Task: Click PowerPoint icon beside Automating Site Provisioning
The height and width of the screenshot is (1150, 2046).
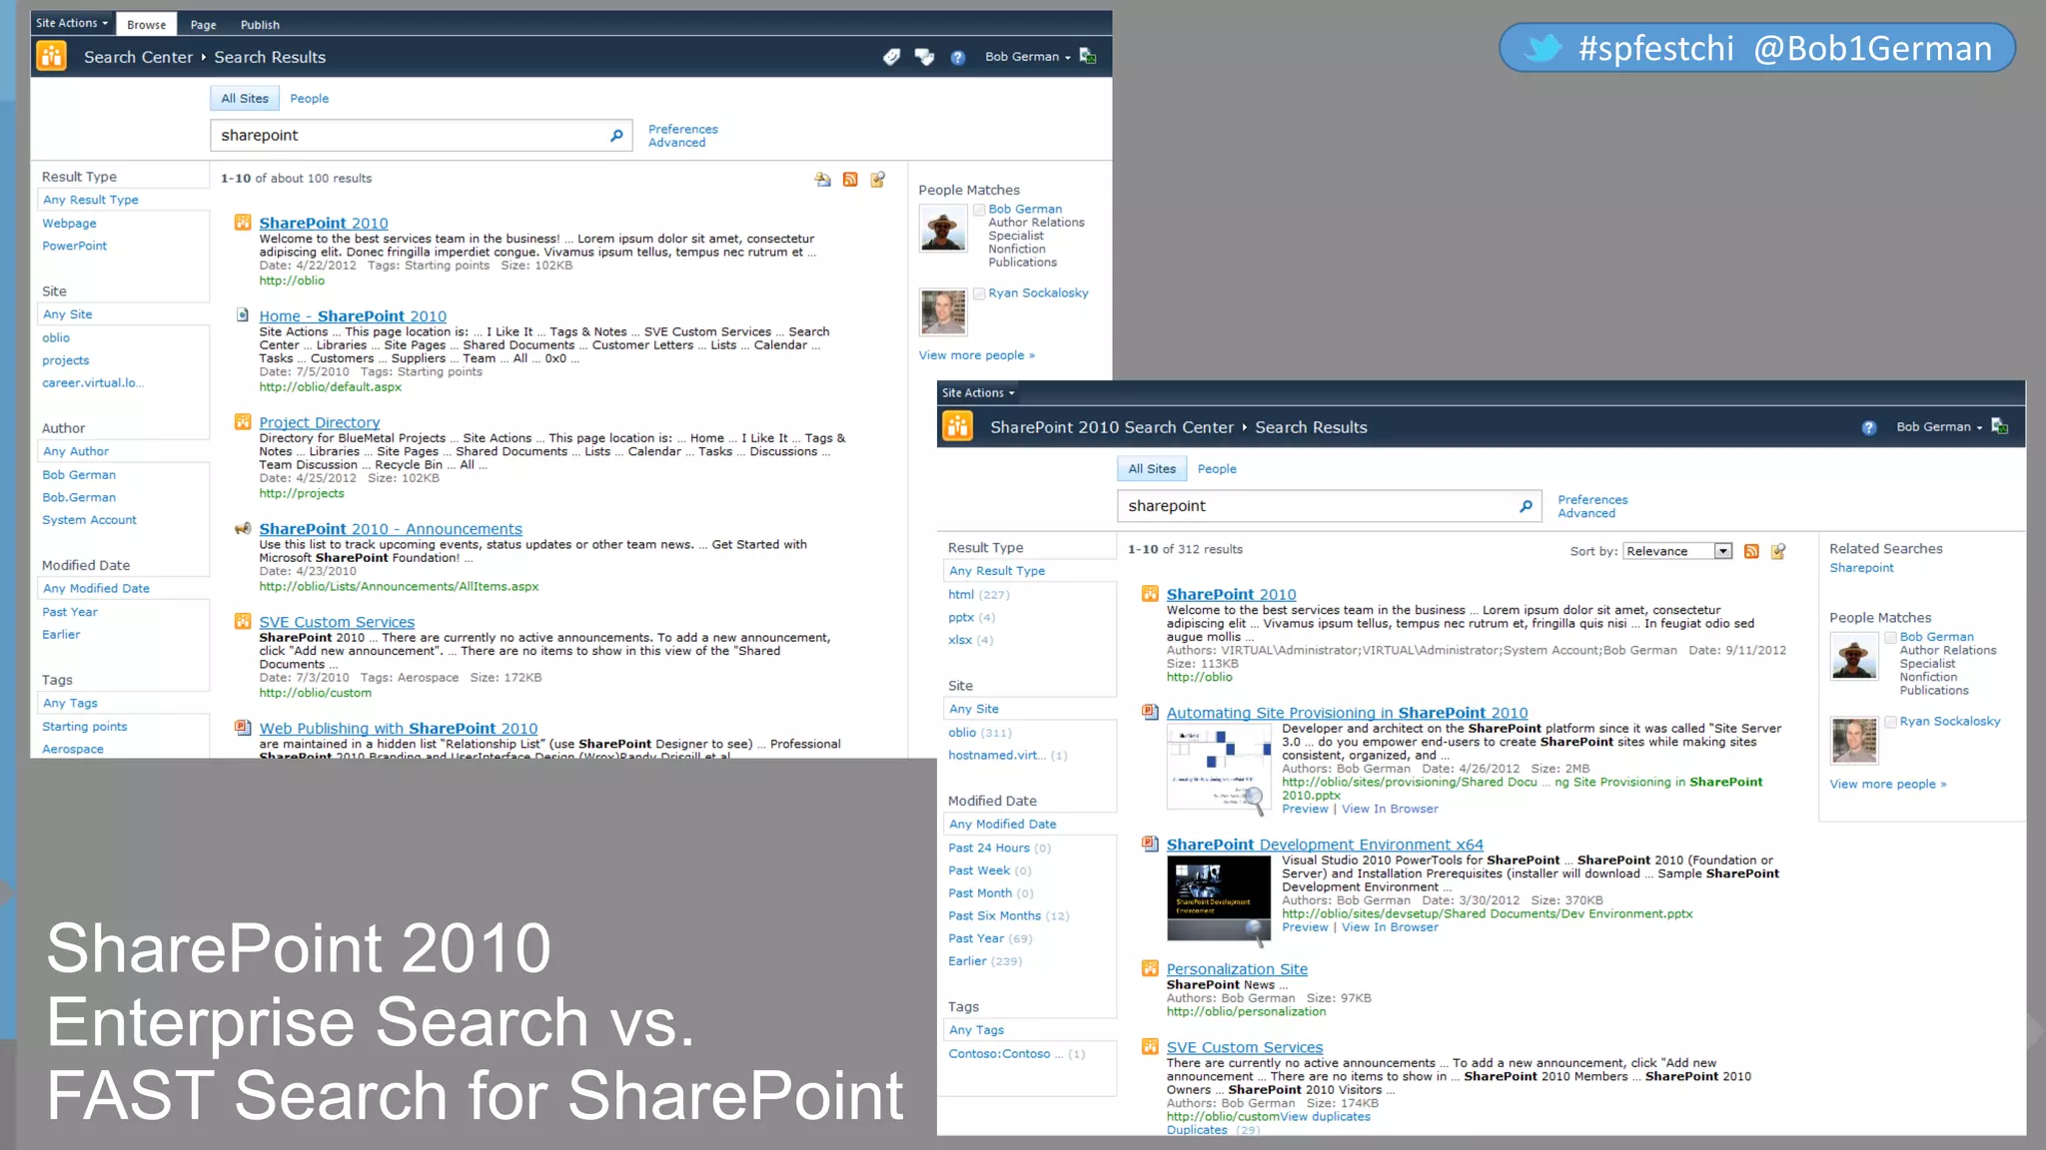Action: pos(1150,712)
